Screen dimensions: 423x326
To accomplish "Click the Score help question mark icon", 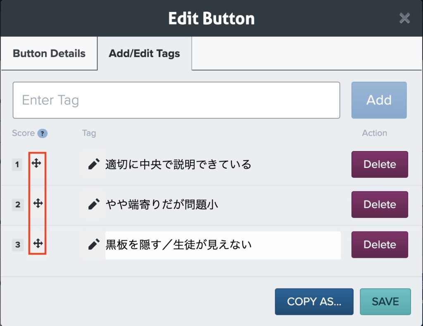I will point(42,133).
